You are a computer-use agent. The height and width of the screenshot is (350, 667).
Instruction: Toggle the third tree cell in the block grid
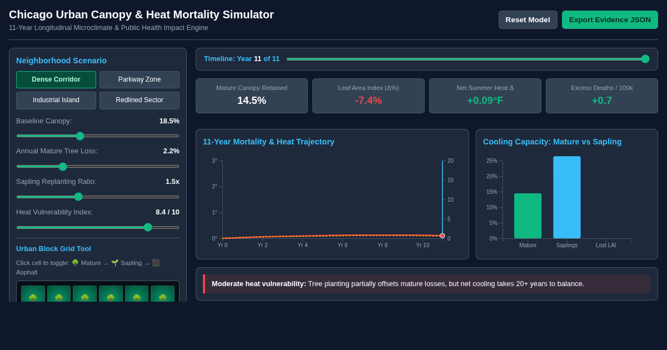[84, 294]
